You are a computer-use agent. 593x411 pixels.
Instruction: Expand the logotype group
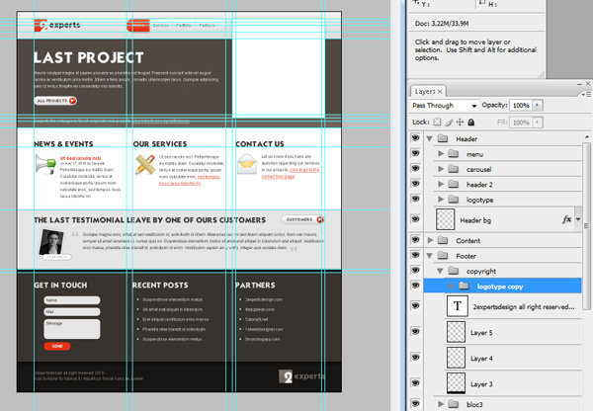(x=441, y=200)
